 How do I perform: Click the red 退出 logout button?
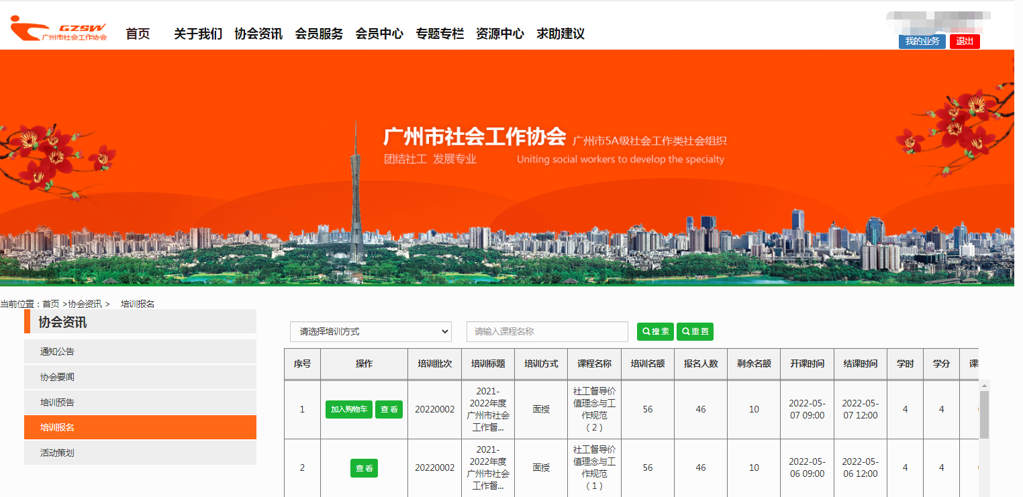pyautogui.click(x=965, y=42)
